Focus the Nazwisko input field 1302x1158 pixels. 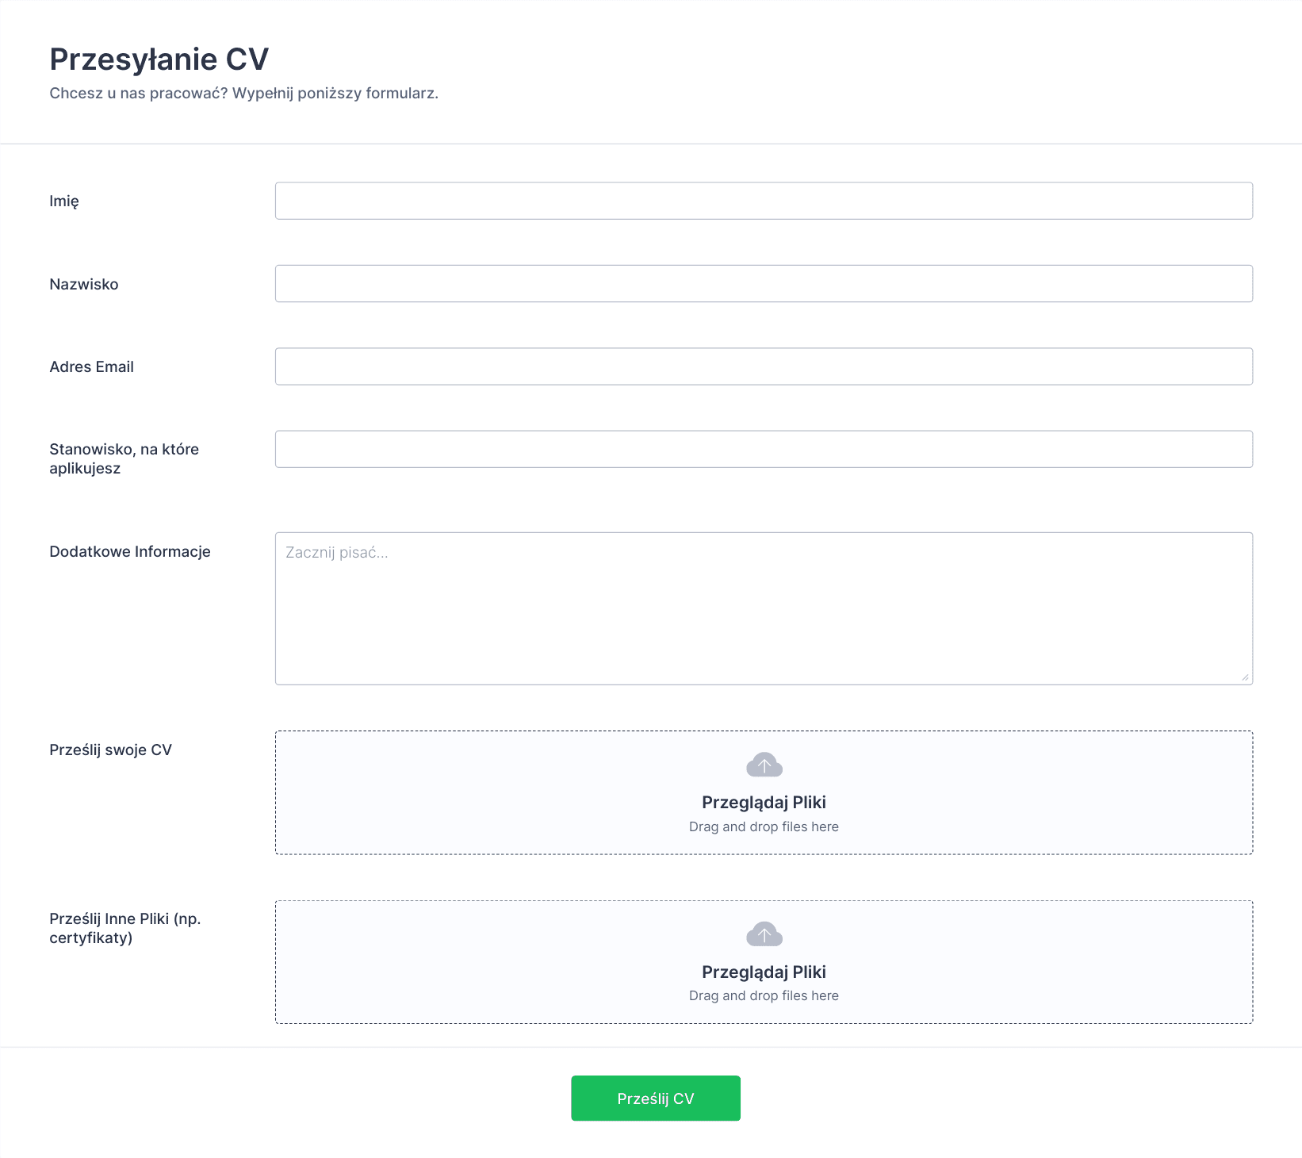tap(764, 283)
